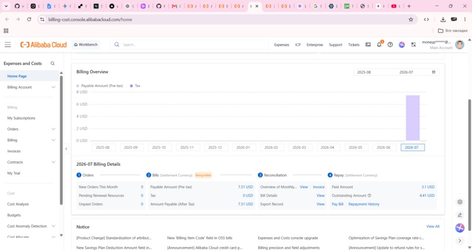The height and width of the screenshot is (250, 472).
Task: Open floating AI assistant button
Action: click(x=460, y=228)
